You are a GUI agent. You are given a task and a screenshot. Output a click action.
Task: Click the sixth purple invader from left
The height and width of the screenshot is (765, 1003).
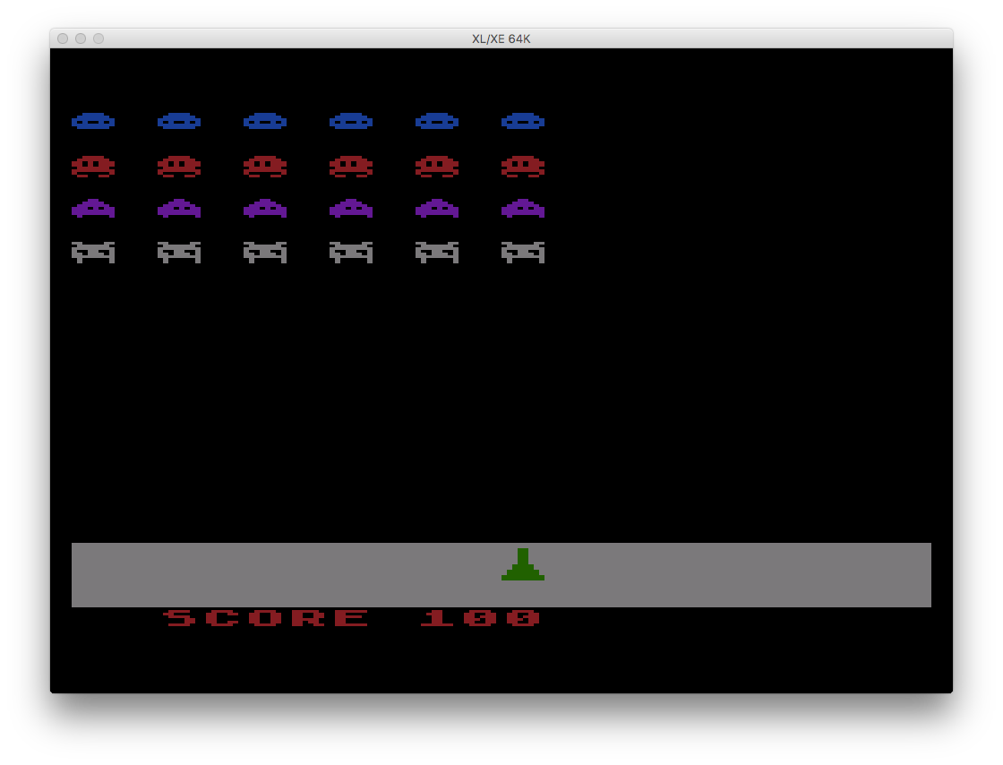(523, 209)
